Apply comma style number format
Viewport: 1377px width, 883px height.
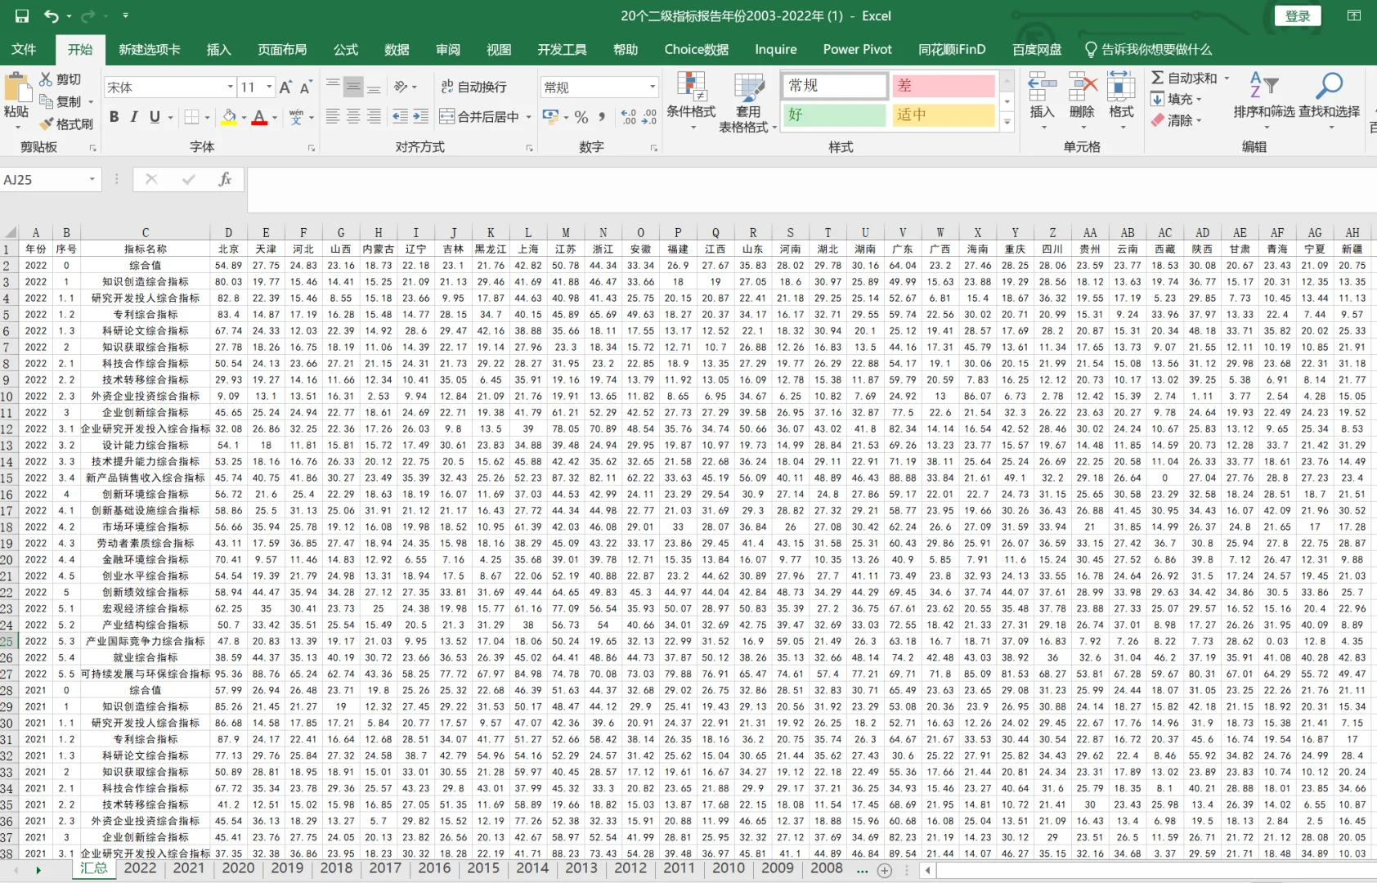603,117
